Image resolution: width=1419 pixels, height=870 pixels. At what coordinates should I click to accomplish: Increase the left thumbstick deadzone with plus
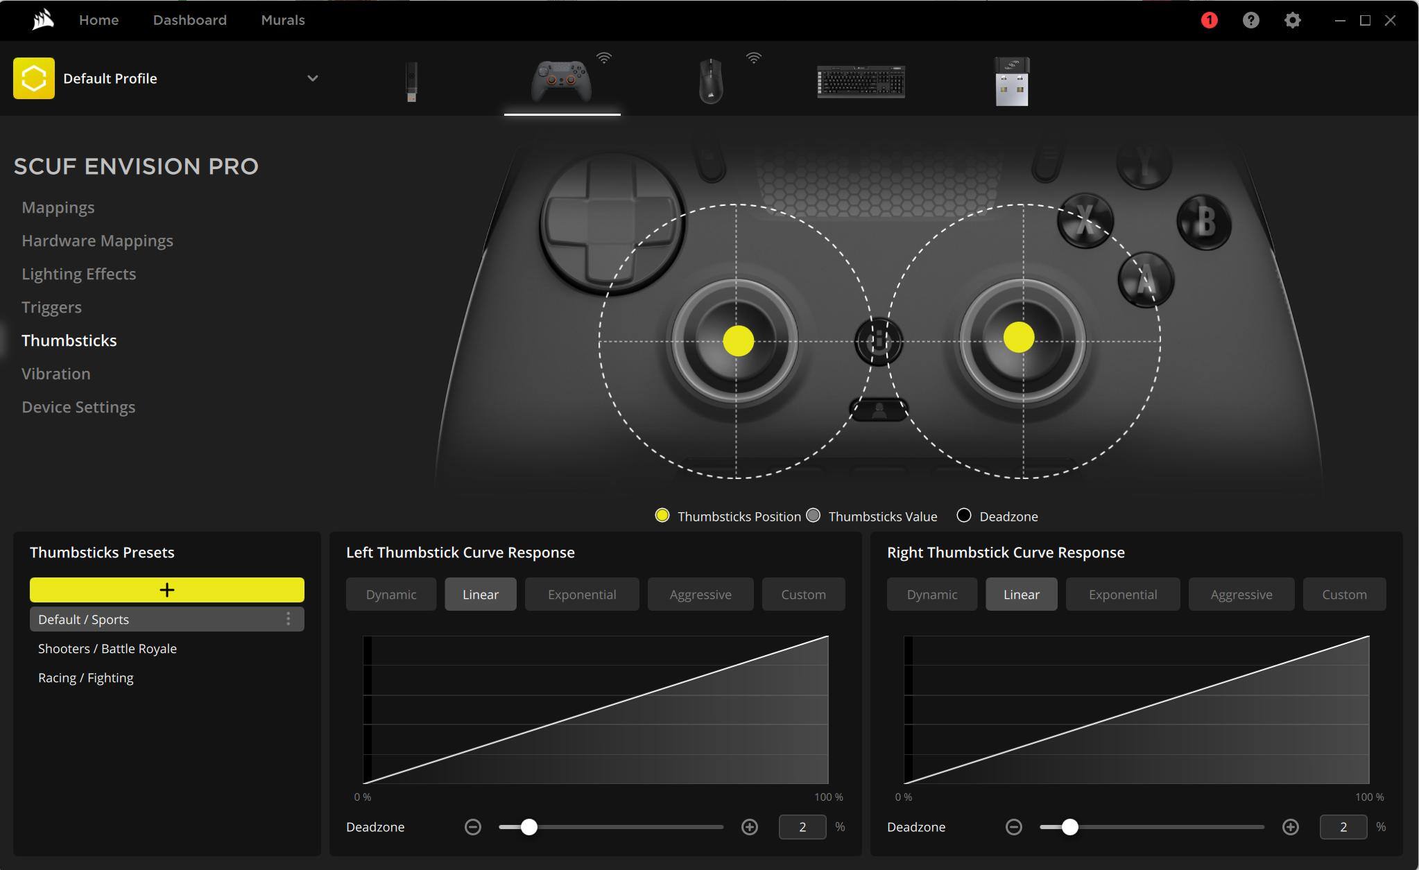pos(749,826)
